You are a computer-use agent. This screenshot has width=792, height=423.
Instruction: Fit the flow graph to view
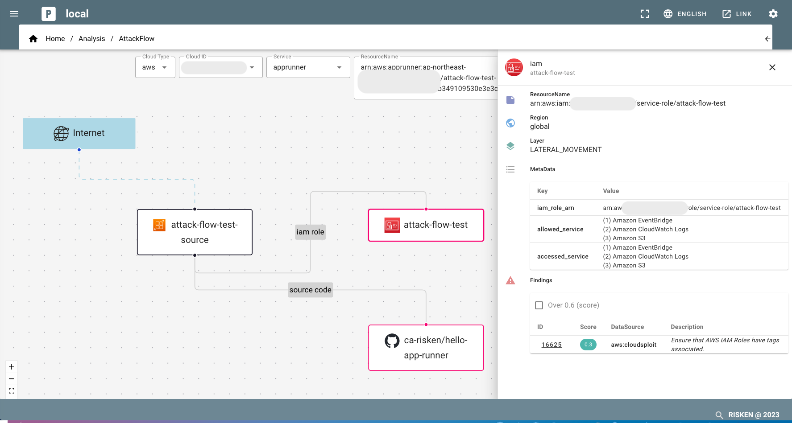12,391
